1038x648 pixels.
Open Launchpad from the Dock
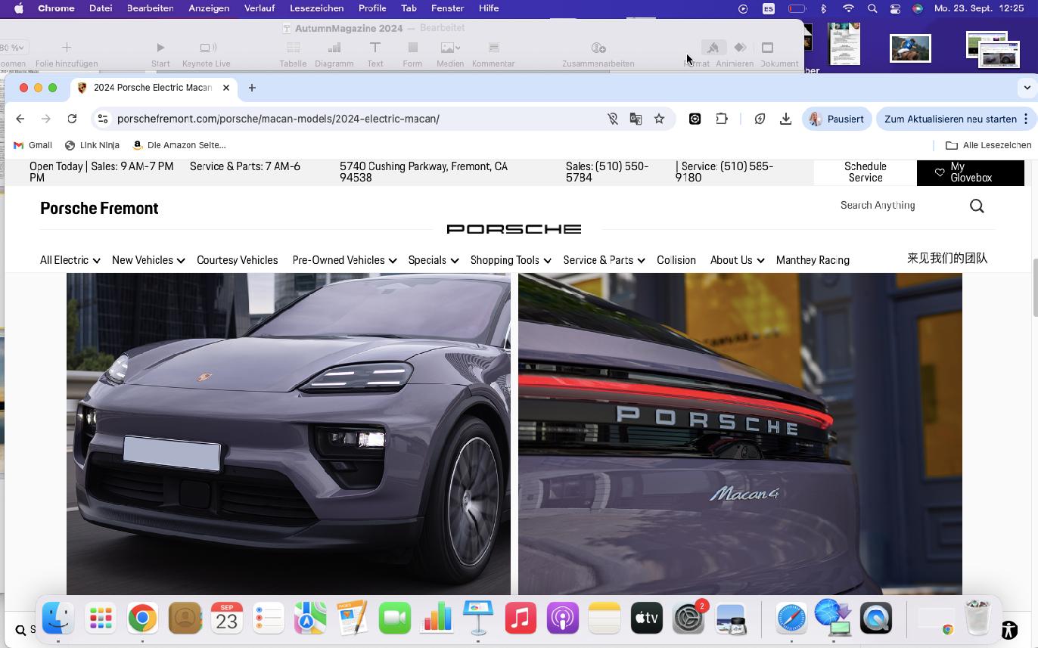point(101,619)
